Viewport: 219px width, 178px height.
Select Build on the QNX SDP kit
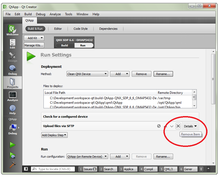[65, 45]
